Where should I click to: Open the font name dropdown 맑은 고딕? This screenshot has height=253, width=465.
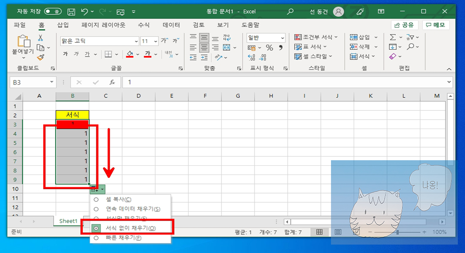[136, 41]
